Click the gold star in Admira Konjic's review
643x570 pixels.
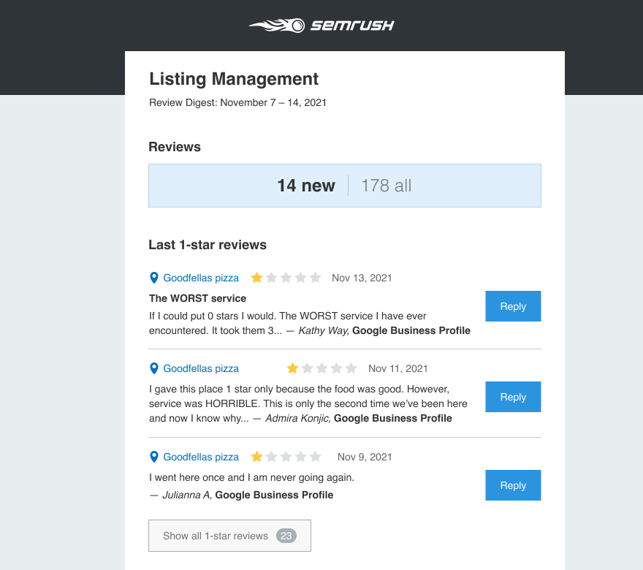[292, 368]
